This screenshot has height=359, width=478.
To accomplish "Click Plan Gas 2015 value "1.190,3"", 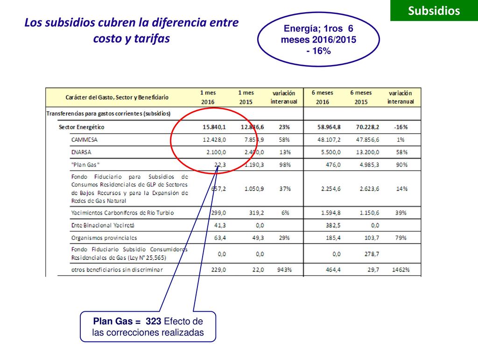I will point(254,165).
